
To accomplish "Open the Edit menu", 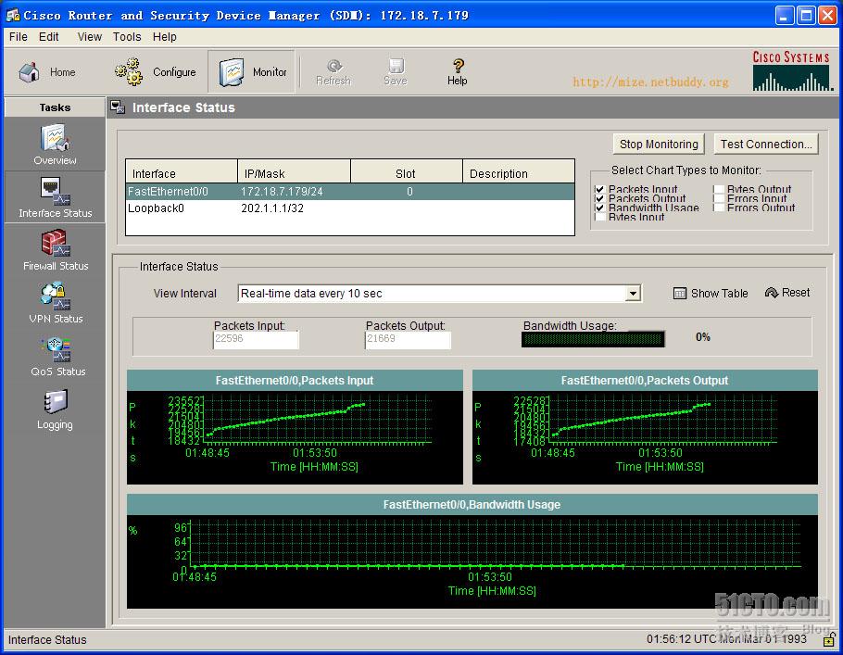I will click(48, 36).
